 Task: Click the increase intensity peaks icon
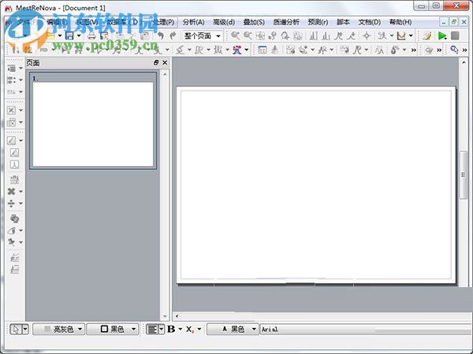click(314, 36)
